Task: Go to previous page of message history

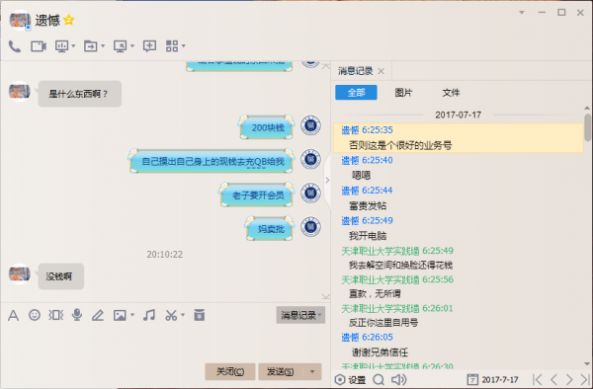Action: click(x=553, y=379)
